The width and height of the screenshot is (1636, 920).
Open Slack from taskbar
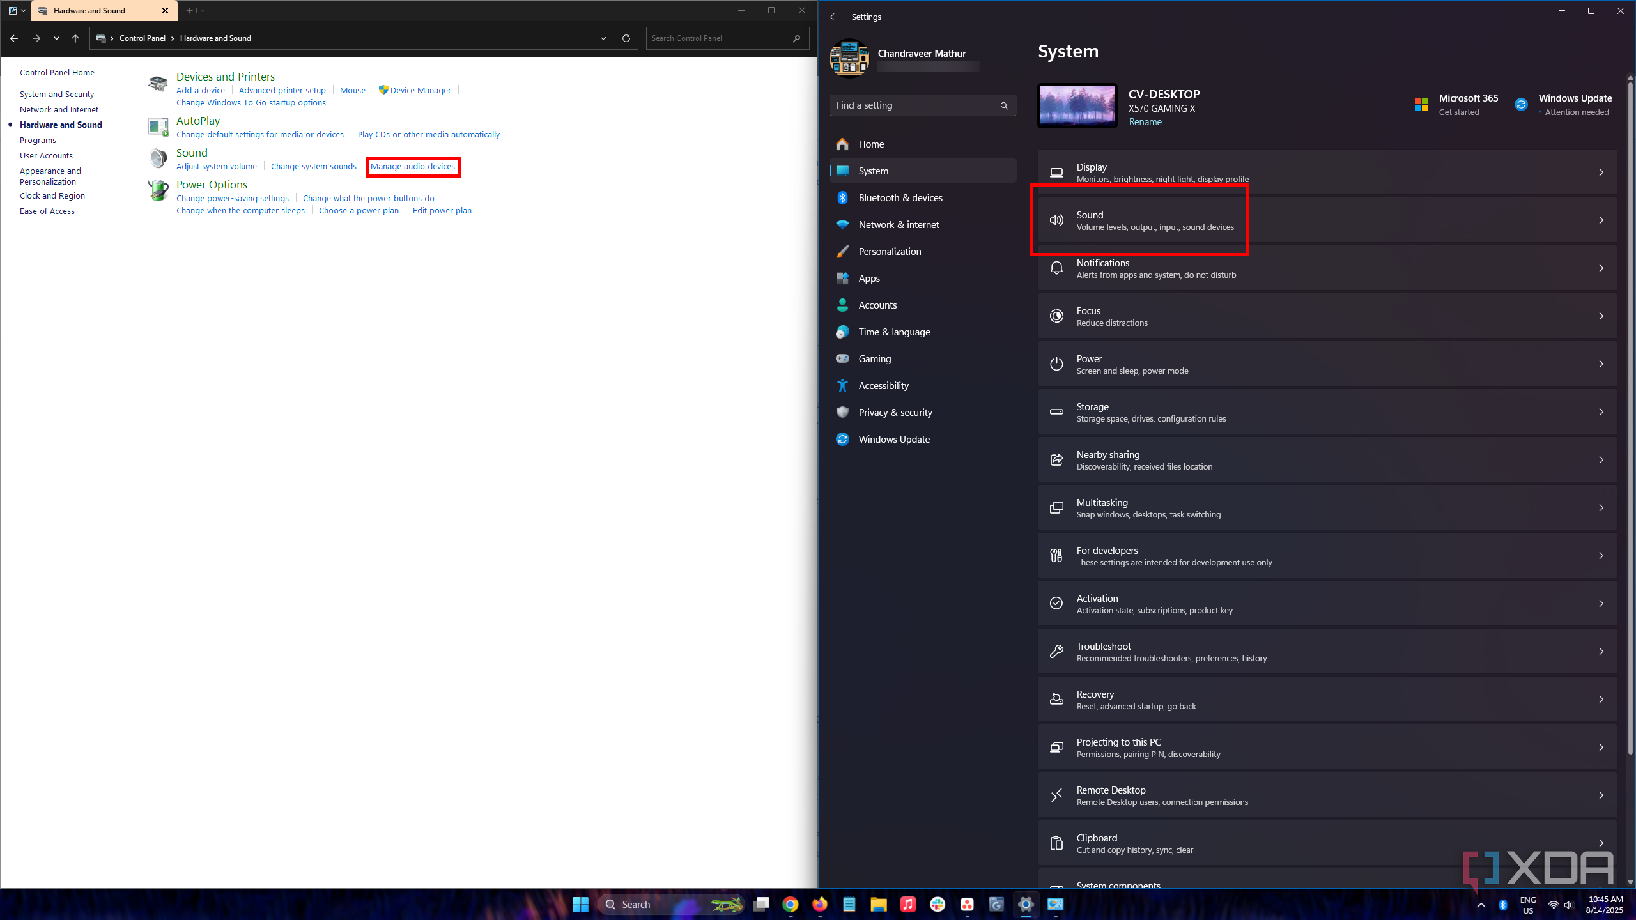[x=938, y=904]
